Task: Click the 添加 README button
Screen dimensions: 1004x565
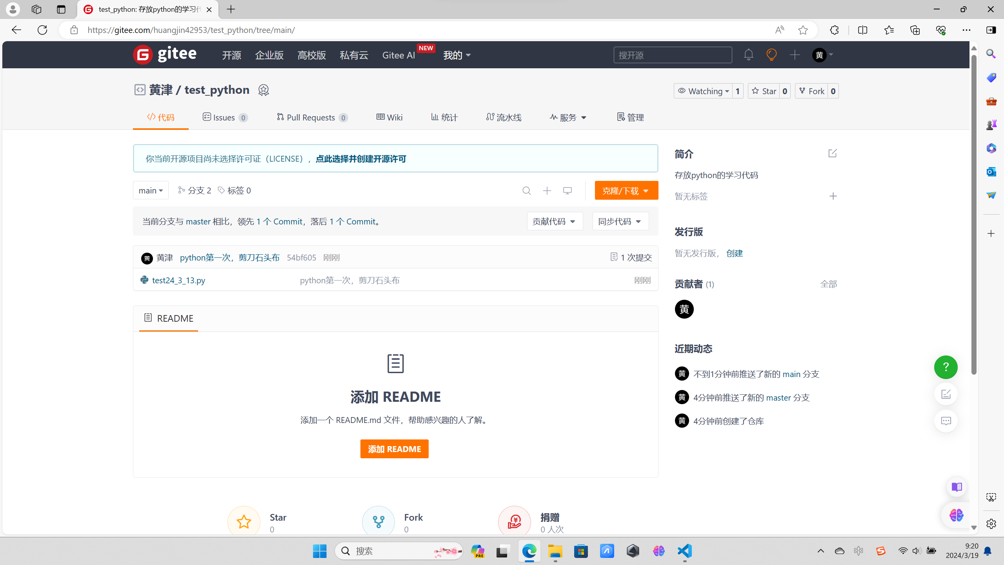Action: 394,449
